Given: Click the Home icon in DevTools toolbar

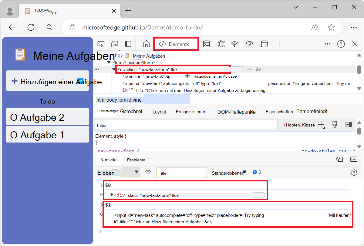Looking at the screenshot, I should (146, 44).
